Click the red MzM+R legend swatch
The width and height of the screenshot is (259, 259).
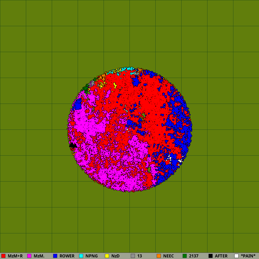(x=3, y=256)
